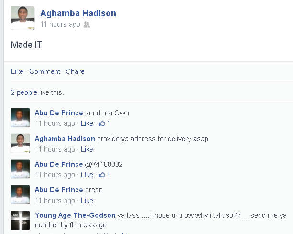Like the '@74100082' comment
This screenshot has width=293, height=234.
87,175
